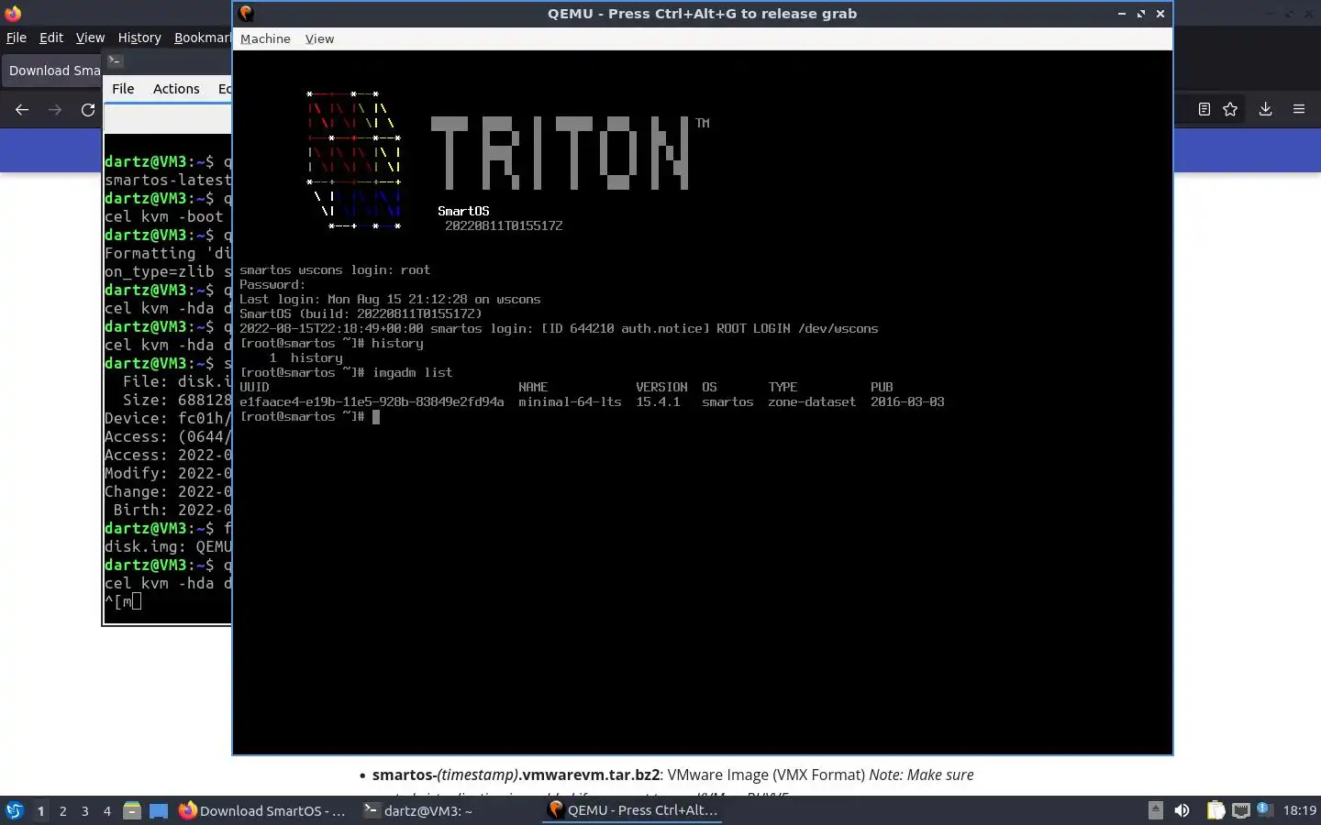Viewport: 1321px width, 825px height.
Task: Minimize the QEMU window
Action: tap(1121, 14)
